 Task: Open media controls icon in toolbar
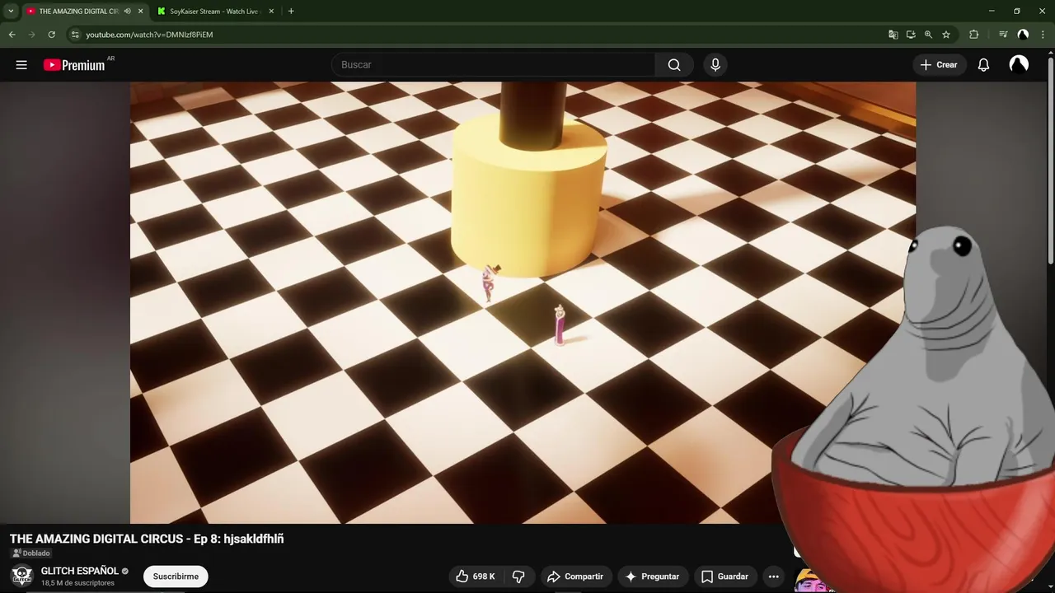tap(1003, 35)
